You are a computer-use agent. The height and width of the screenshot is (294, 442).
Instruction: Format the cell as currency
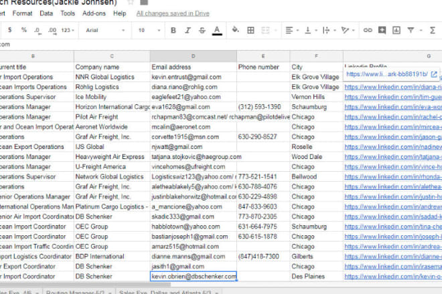(10, 30)
